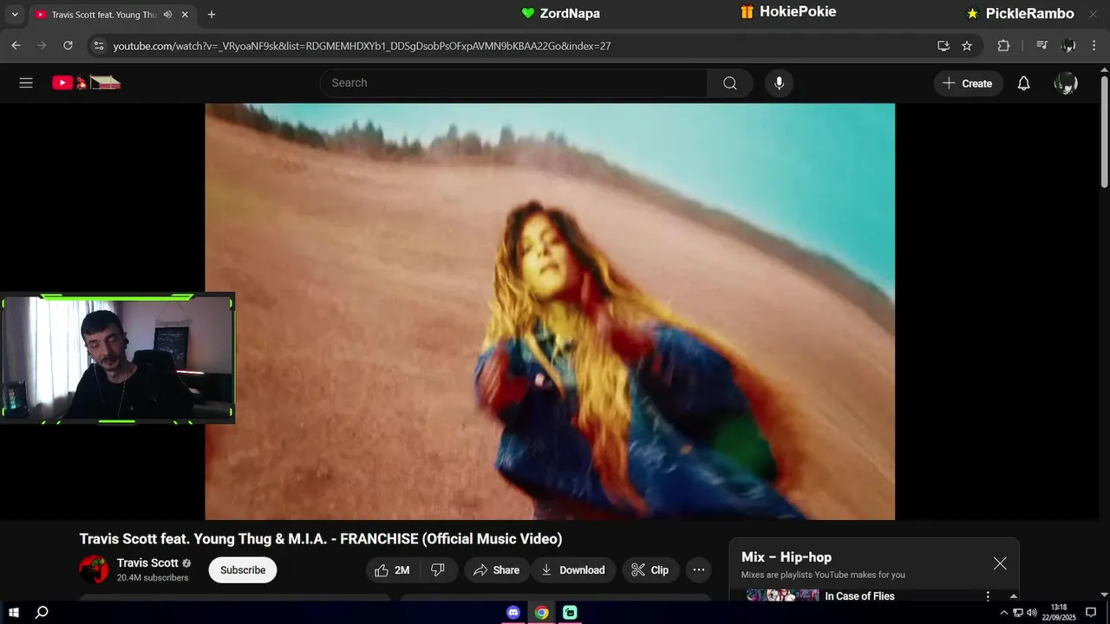This screenshot has width=1110, height=624.
Task: Click the browser address bar URL
Action: coord(362,46)
